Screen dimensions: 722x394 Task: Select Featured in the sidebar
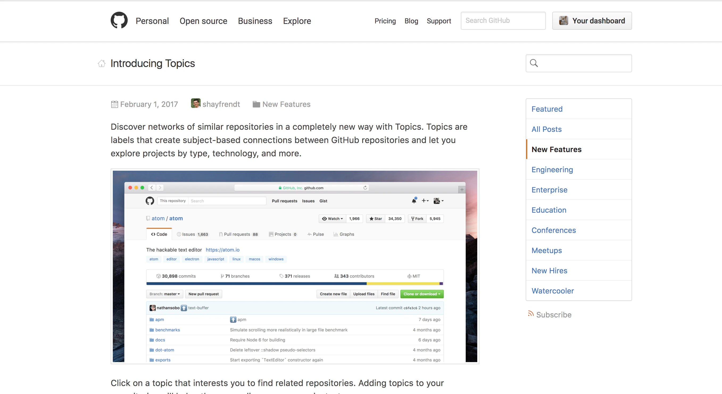pos(579,109)
